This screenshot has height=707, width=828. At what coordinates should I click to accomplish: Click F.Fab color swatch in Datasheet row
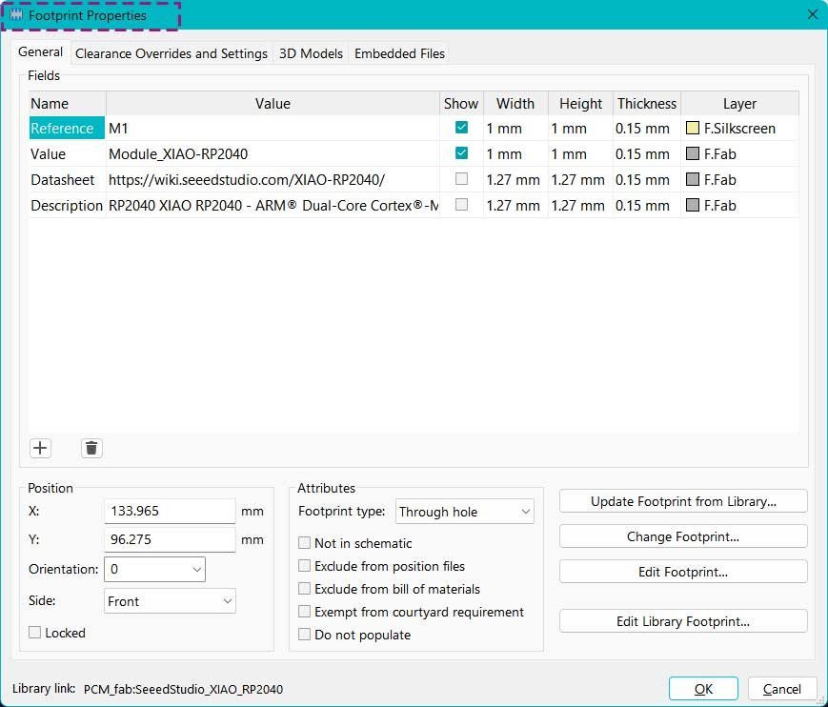point(693,179)
